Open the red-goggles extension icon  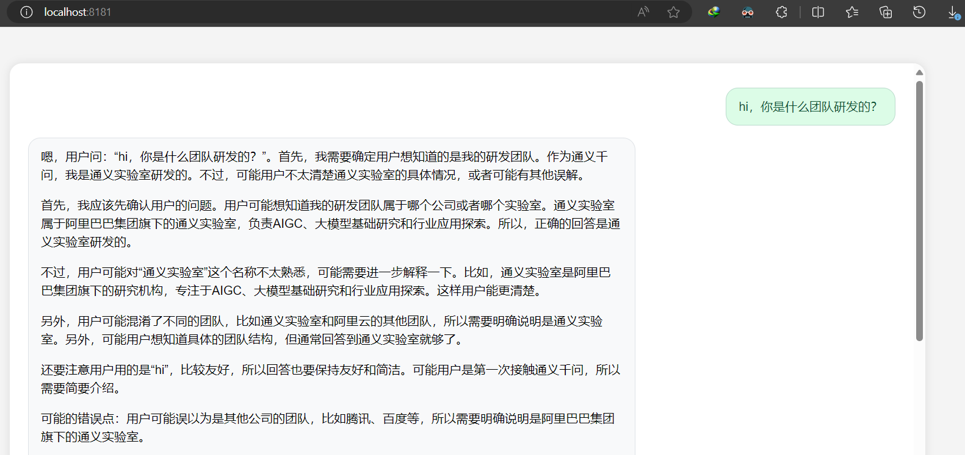(748, 12)
